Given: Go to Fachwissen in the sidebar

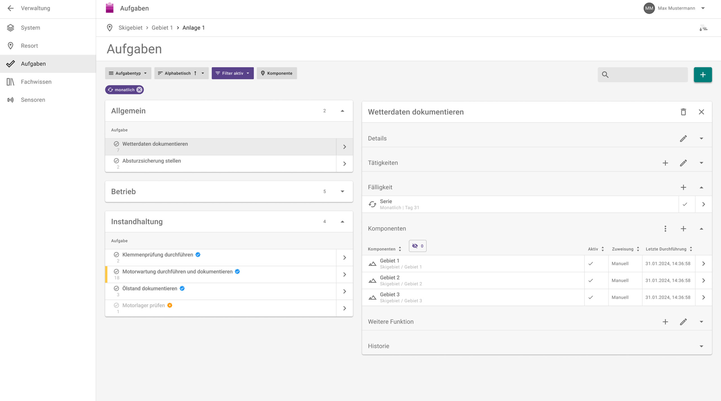Looking at the screenshot, I should point(36,82).
